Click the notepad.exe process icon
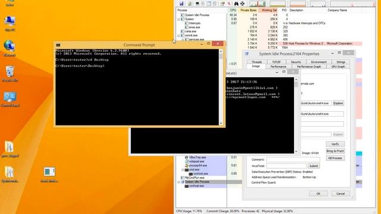The height and width of the screenshot is (214, 381). 186,161
